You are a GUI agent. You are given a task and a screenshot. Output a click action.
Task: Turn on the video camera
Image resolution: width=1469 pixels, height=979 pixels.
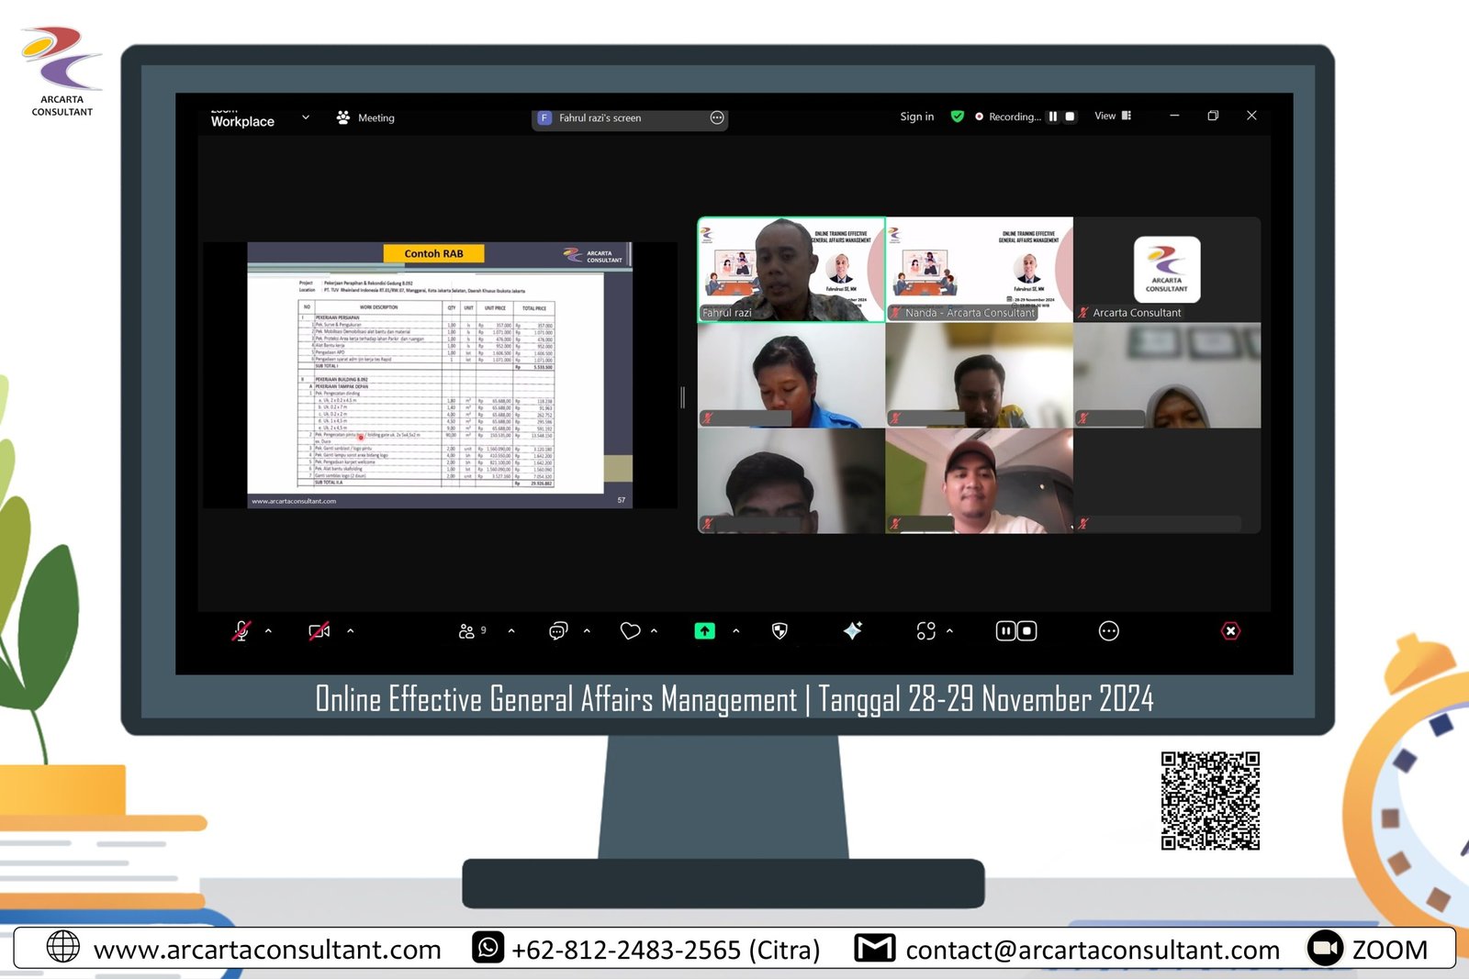coord(319,631)
